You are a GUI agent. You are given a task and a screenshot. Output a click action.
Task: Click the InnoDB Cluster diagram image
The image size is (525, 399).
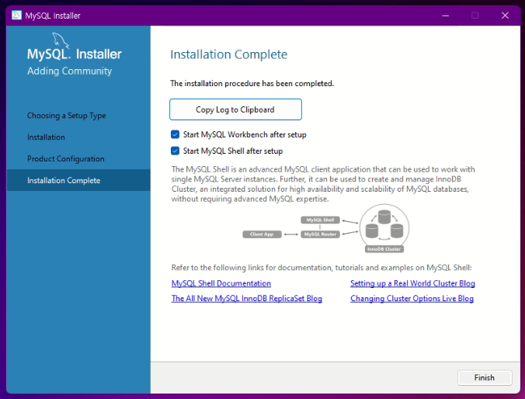pyautogui.click(x=384, y=229)
